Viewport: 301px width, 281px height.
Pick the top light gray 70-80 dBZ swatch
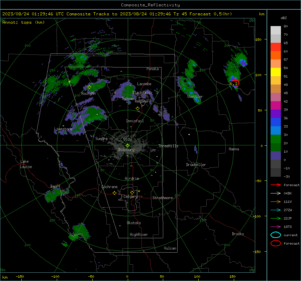click(x=276, y=30)
